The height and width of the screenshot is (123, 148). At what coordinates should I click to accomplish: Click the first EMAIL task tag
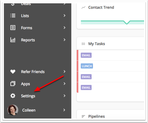pyautogui.click(x=86, y=55)
